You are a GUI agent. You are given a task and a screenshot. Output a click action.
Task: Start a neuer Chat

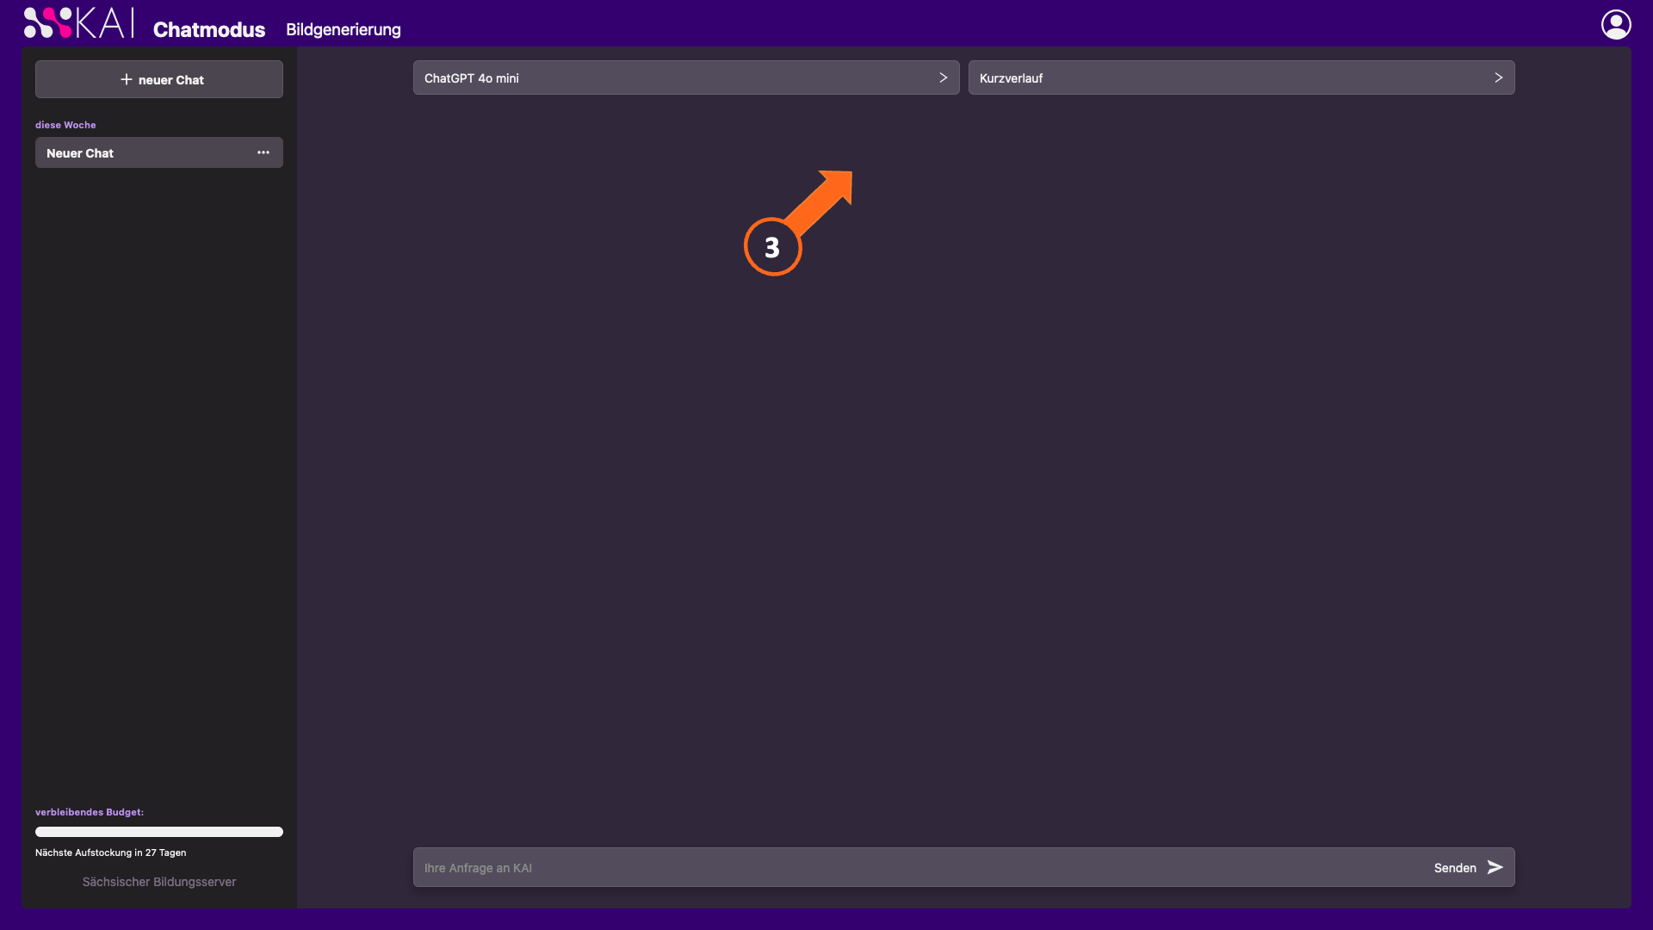pyautogui.click(x=159, y=79)
